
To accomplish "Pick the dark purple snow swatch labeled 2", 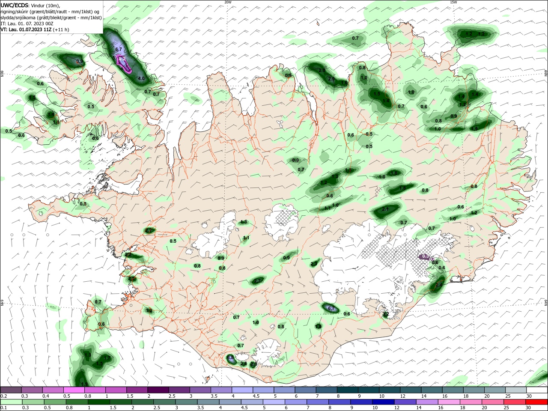I will point(158,390).
